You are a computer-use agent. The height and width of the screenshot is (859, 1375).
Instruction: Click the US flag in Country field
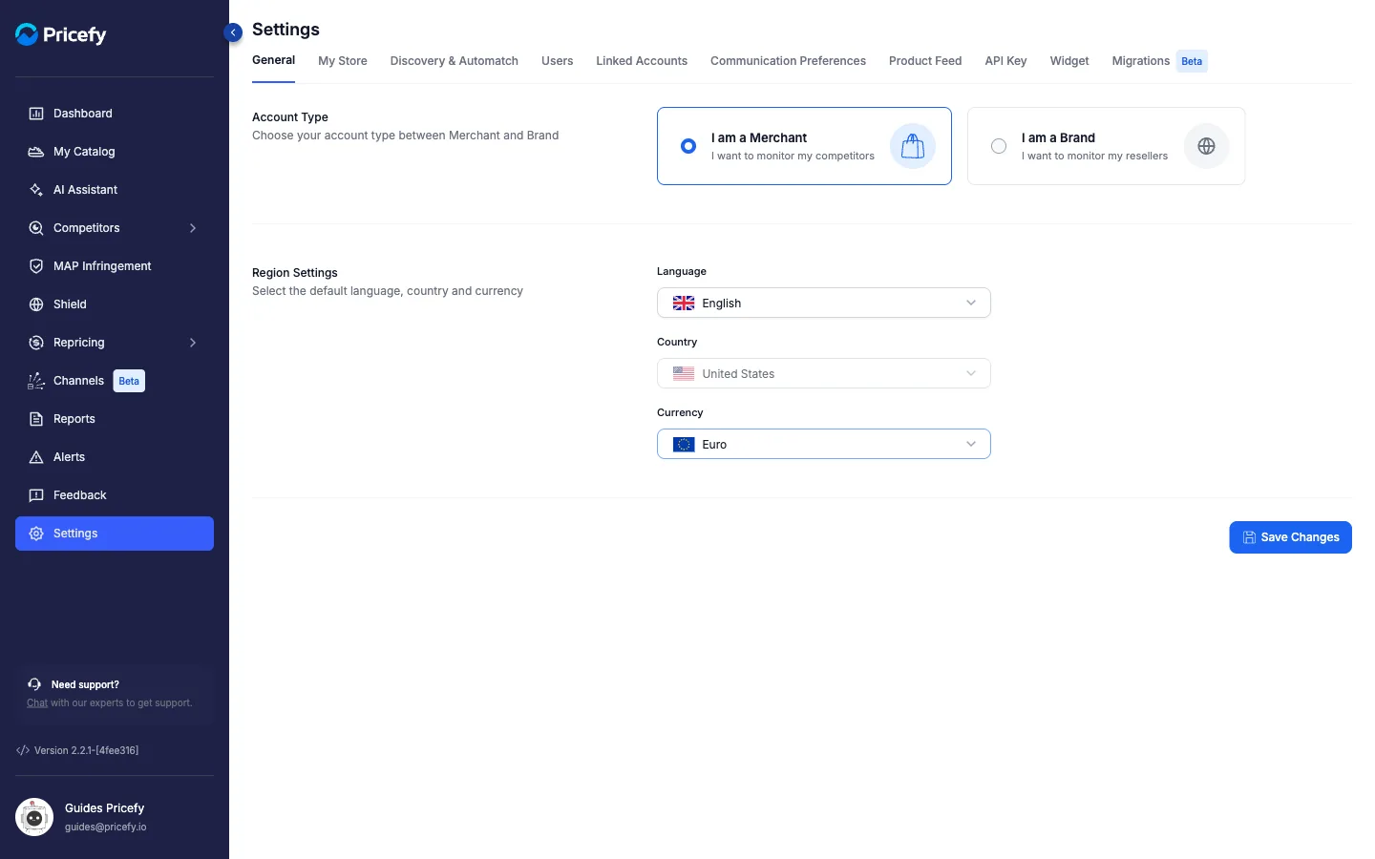(x=684, y=374)
